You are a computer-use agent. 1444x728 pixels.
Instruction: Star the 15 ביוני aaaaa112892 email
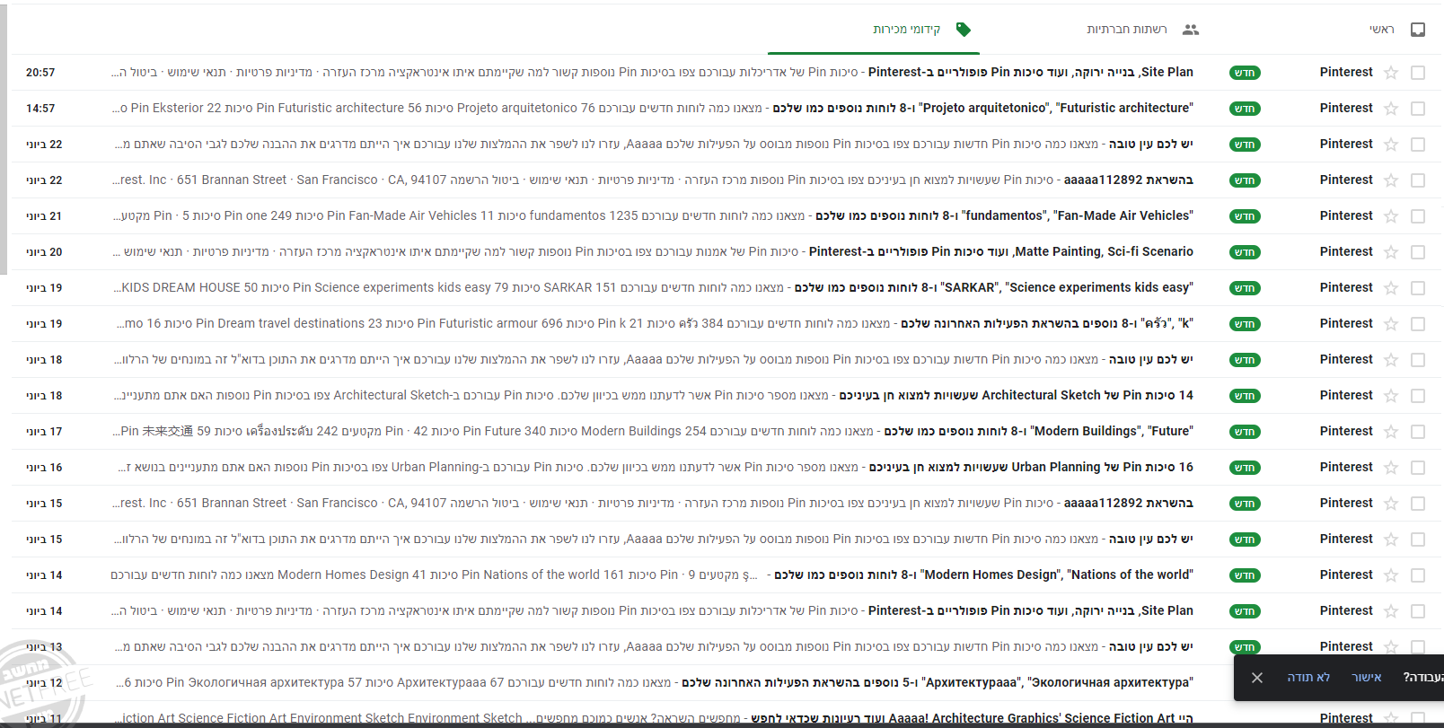tap(1391, 504)
